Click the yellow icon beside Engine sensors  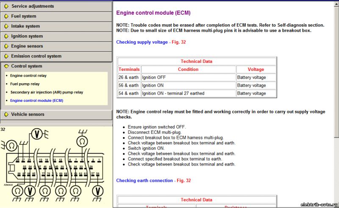pyautogui.click(x=6, y=46)
